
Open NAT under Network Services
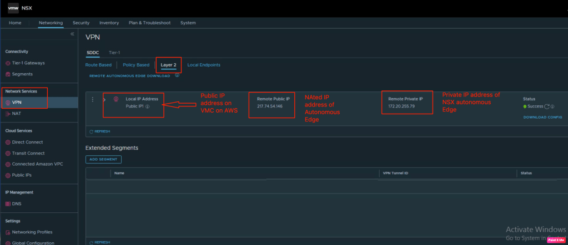16,113
